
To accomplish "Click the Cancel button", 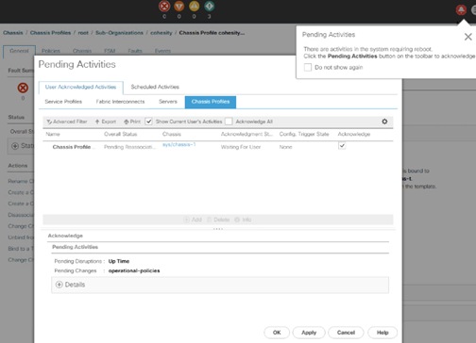I will pyautogui.click(x=346, y=333).
